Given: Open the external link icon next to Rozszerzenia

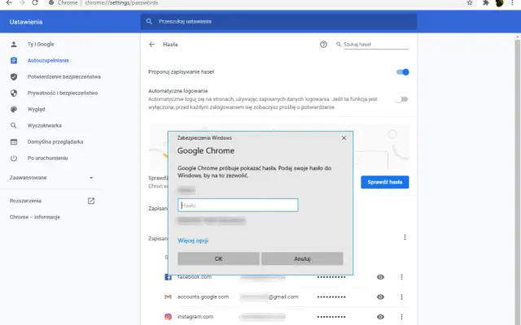Looking at the screenshot, I should coord(91,201).
